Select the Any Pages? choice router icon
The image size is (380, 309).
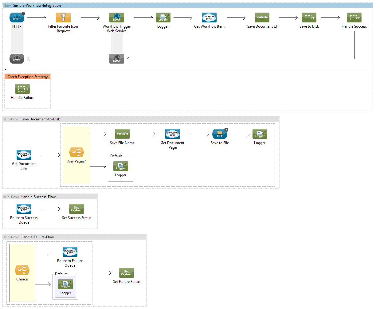(76, 152)
